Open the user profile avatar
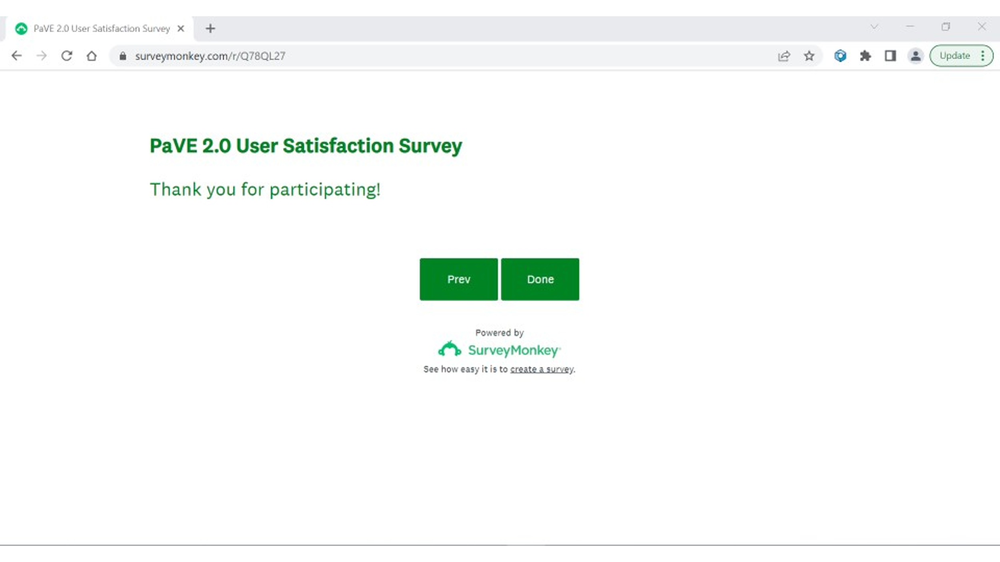Image resolution: width=1000 pixels, height=562 pixels. click(x=915, y=56)
